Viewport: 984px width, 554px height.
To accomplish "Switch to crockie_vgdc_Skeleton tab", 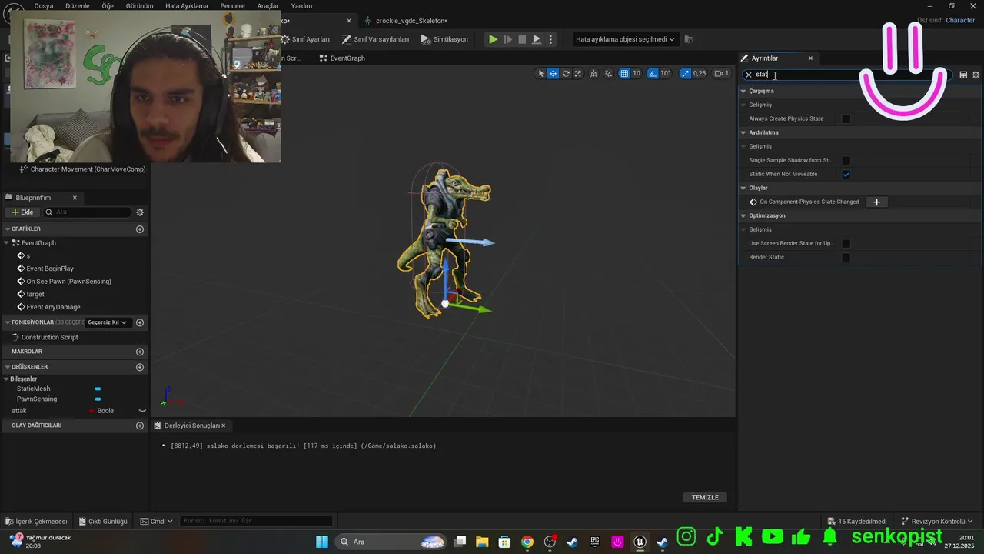I will coord(411,21).
